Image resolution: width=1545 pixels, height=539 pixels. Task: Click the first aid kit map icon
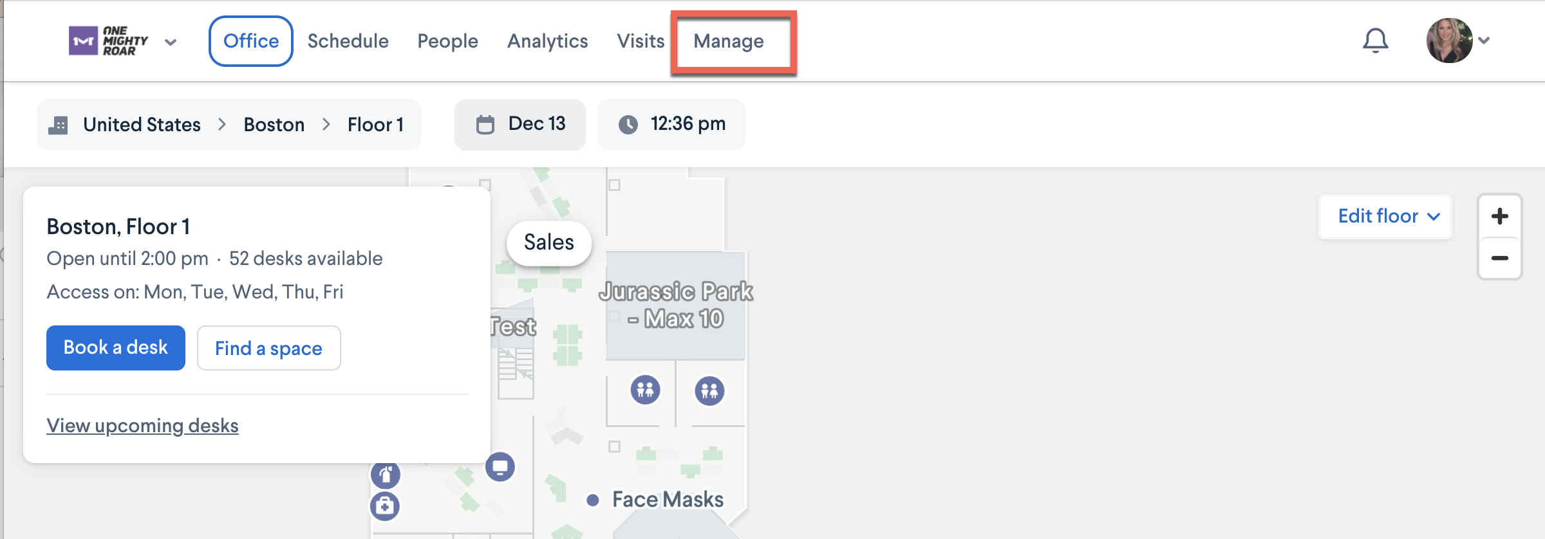tap(385, 506)
